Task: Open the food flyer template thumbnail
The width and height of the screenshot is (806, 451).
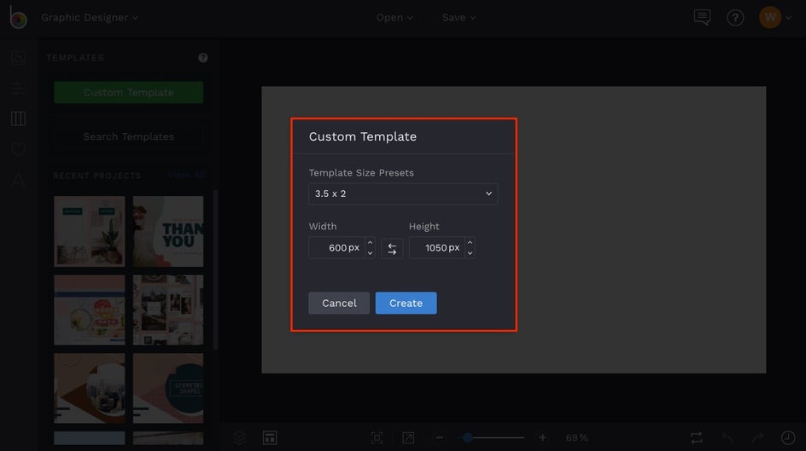Action: tap(90, 309)
